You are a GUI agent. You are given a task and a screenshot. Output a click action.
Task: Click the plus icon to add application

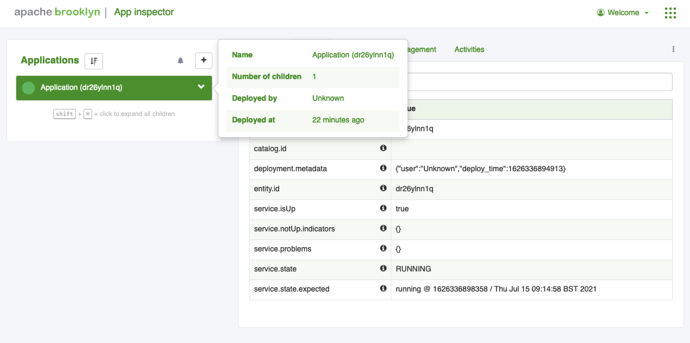204,60
